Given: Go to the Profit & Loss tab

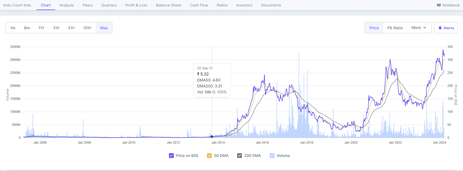Looking at the screenshot, I should [136, 5].
